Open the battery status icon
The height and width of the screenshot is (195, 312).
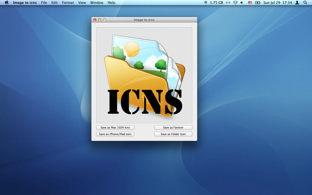(x=258, y=3)
